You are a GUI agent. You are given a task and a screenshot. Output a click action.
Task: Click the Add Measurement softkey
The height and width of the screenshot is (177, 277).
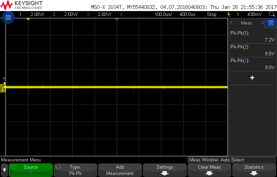tap(120, 170)
